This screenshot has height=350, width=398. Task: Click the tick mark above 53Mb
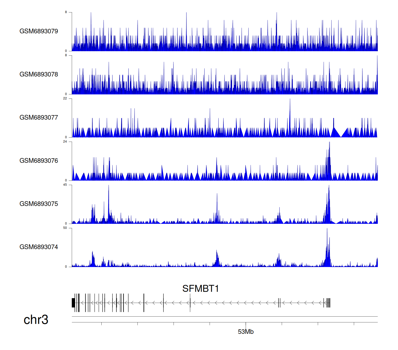(x=246, y=324)
